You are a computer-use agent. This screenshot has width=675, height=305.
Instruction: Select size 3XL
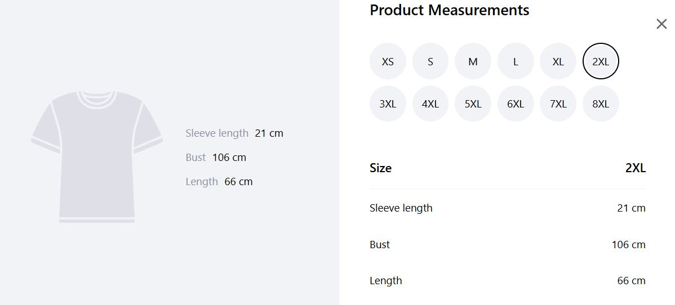coord(388,104)
